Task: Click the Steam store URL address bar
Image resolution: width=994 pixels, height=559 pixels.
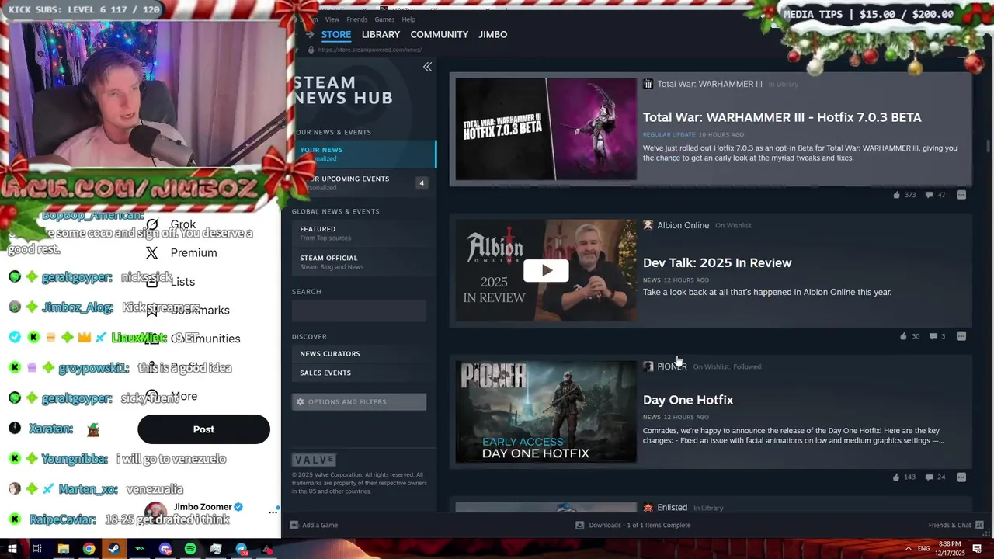Action: pos(370,50)
